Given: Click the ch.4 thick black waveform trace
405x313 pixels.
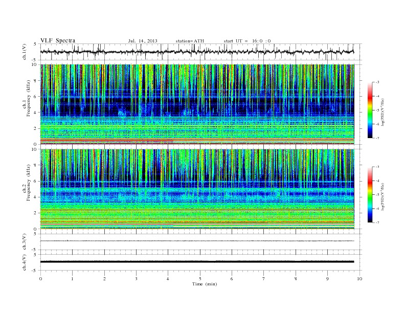Looking at the screenshot, I should (197, 262).
